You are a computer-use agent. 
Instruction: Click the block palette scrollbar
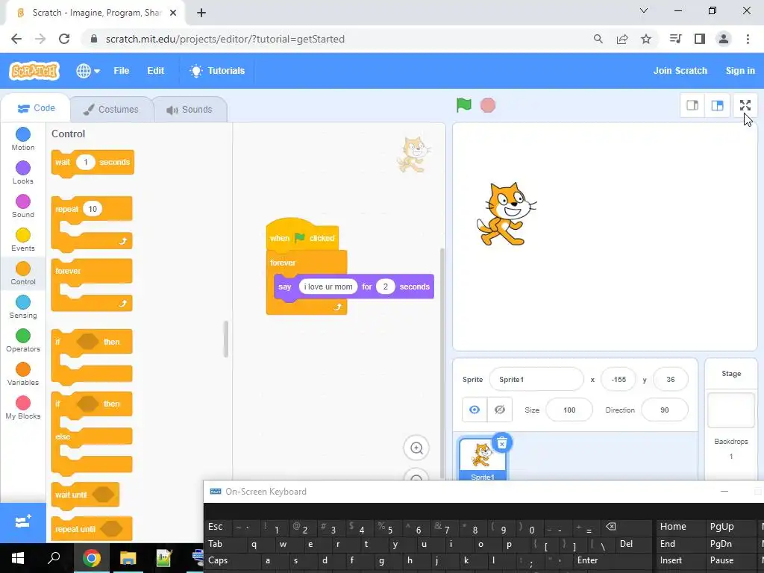pyautogui.click(x=225, y=339)
